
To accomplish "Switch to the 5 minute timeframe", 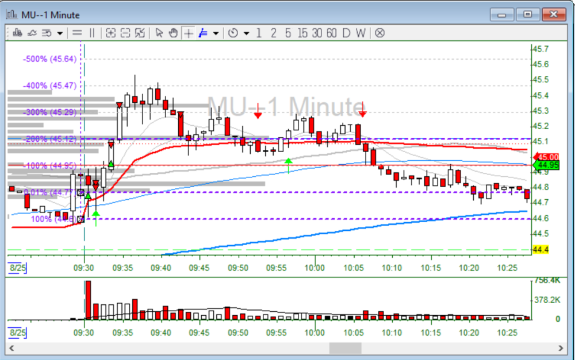I will coord(287,33).
